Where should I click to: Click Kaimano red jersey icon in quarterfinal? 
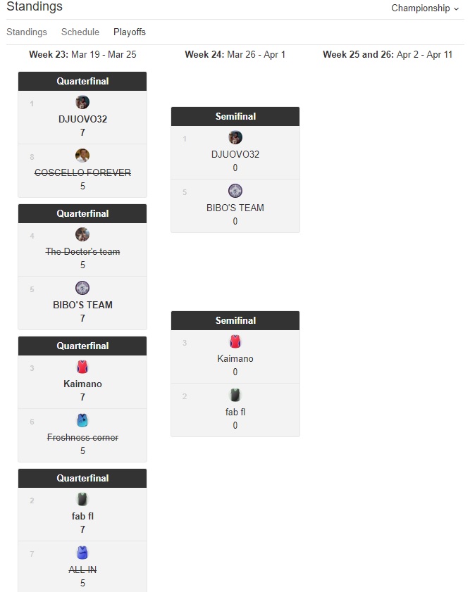pyautogui.click(x=82, y=367)
